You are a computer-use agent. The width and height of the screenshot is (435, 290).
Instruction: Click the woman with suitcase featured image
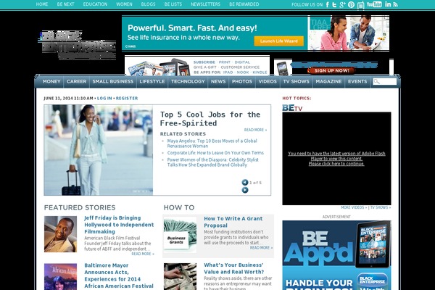pos(98,150)
